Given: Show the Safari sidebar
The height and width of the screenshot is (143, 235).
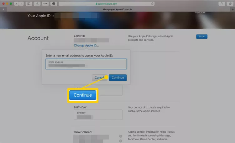Looking at the screenshot, I should pyautogui.click(x=29, y=3).
